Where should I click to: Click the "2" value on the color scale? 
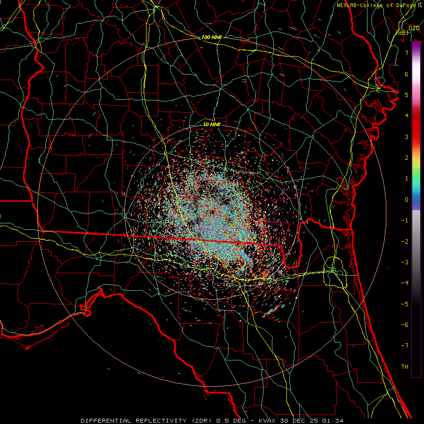coord(407,158)
